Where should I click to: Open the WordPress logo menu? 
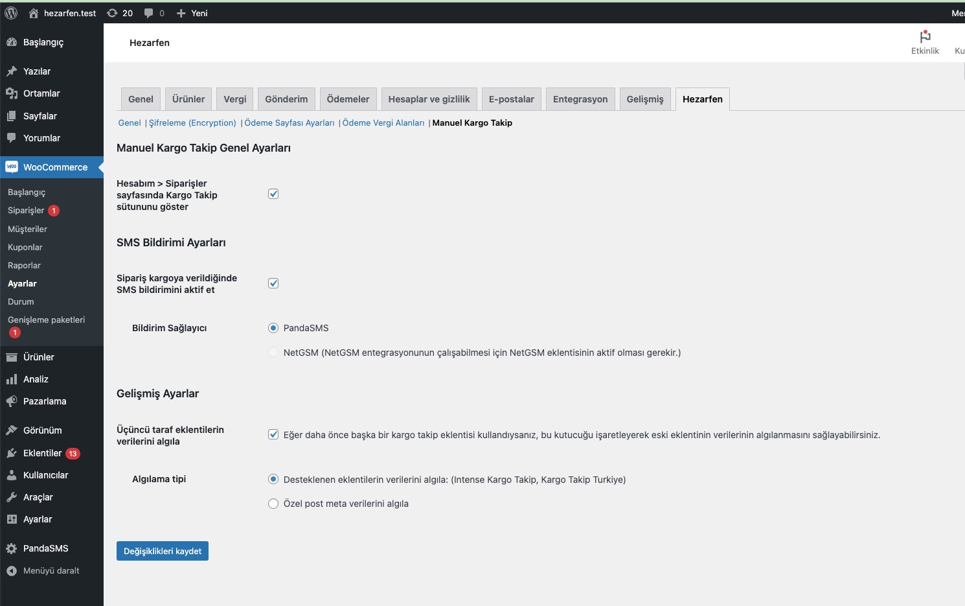click(x=11, y=13)
